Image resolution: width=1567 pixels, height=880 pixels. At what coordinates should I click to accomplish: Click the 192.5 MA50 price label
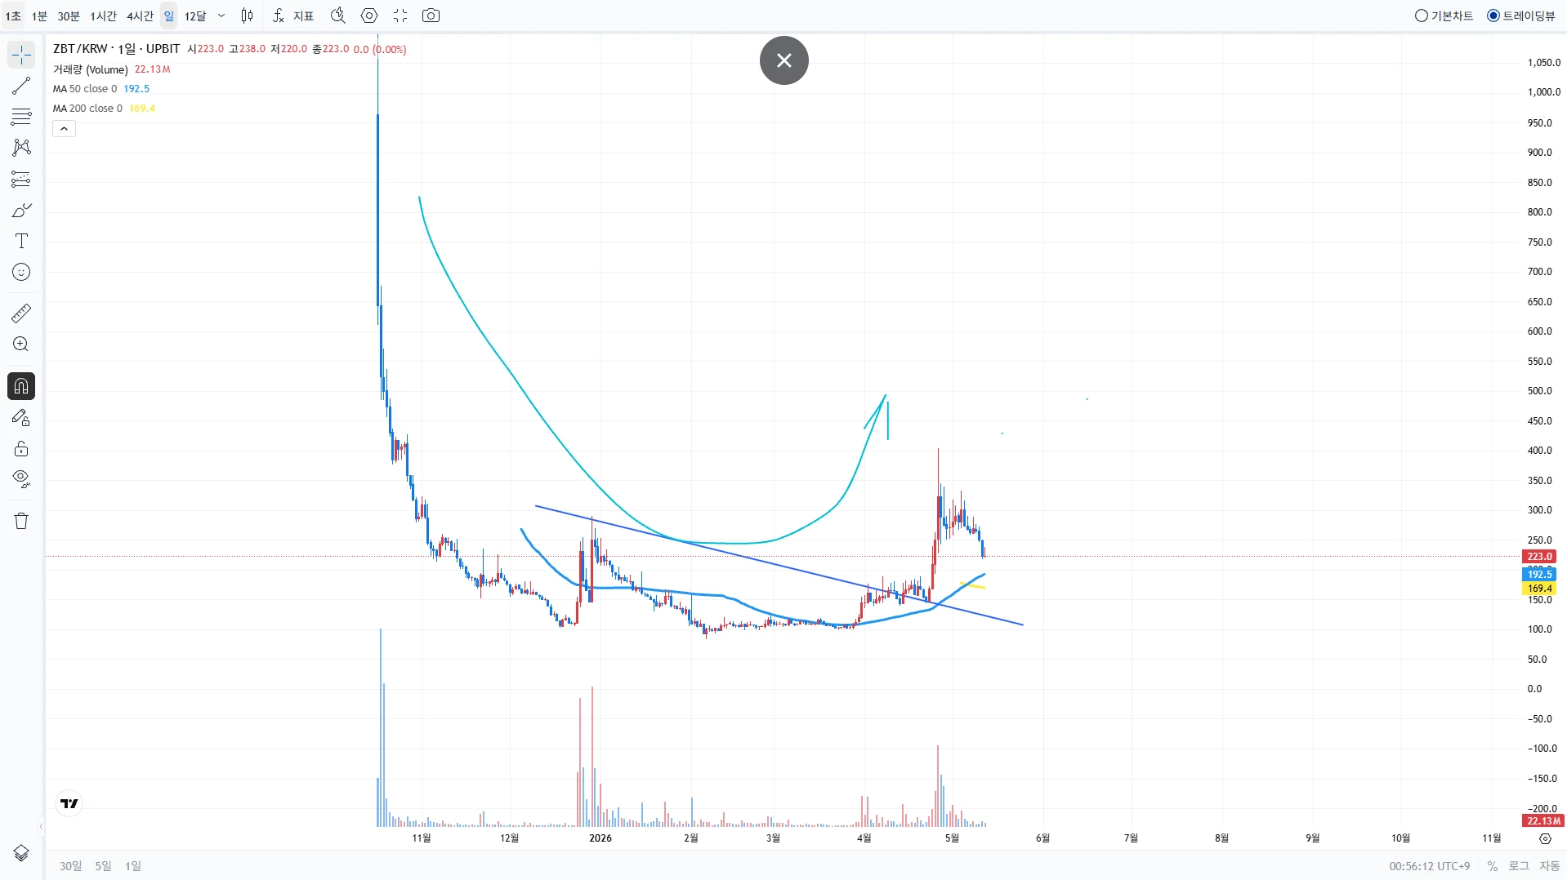pos(1539,575)
